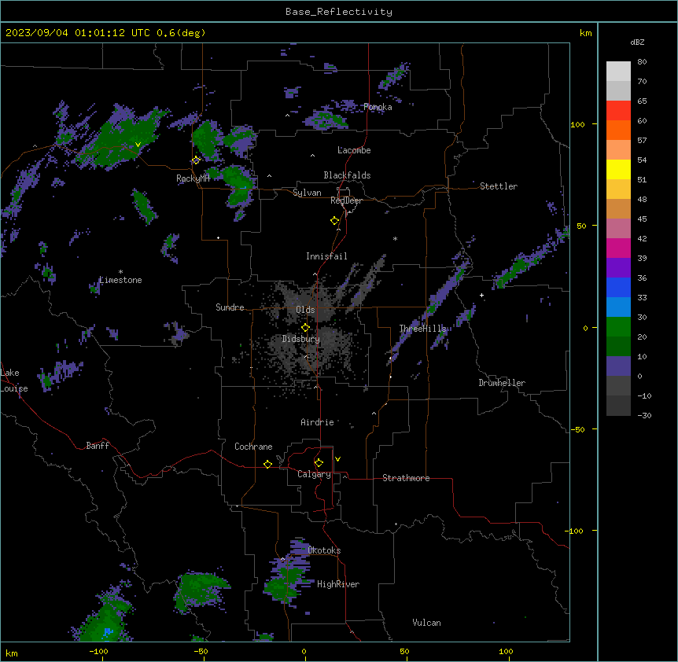Click the Strathmore label

pos(406,478)
